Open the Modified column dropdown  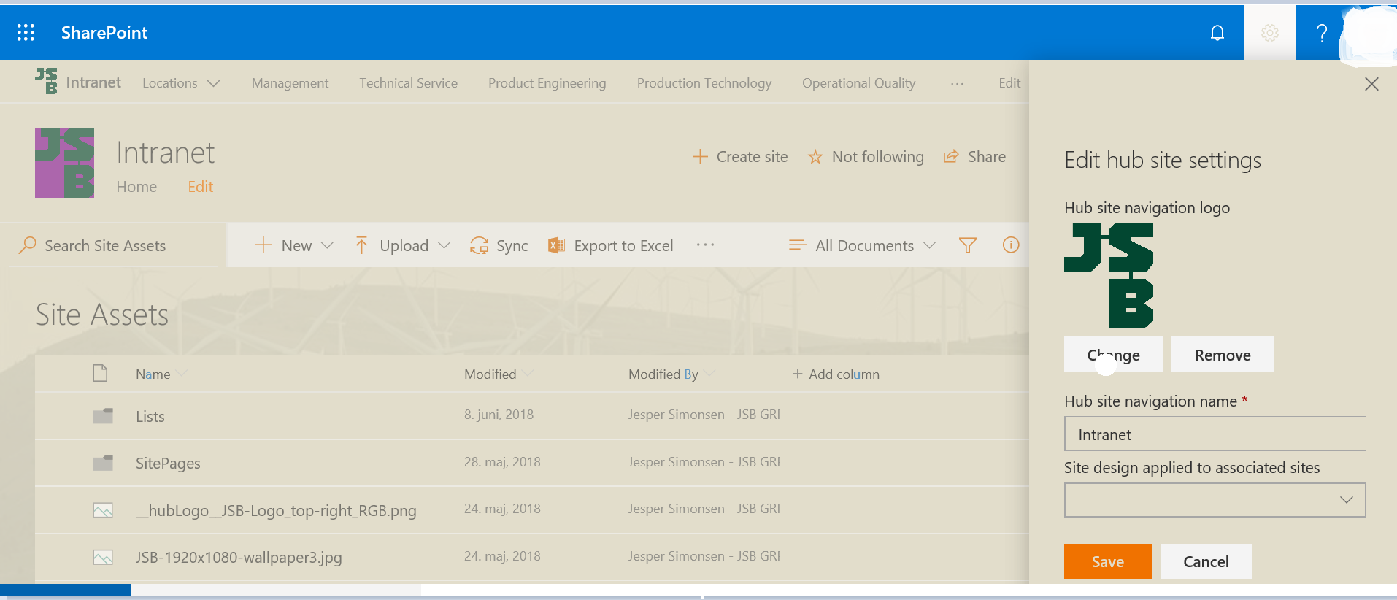(x=527, y=374)
